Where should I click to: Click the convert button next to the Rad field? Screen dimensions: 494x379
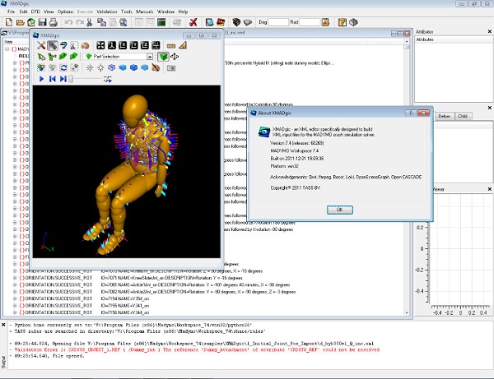coord(325,22)
